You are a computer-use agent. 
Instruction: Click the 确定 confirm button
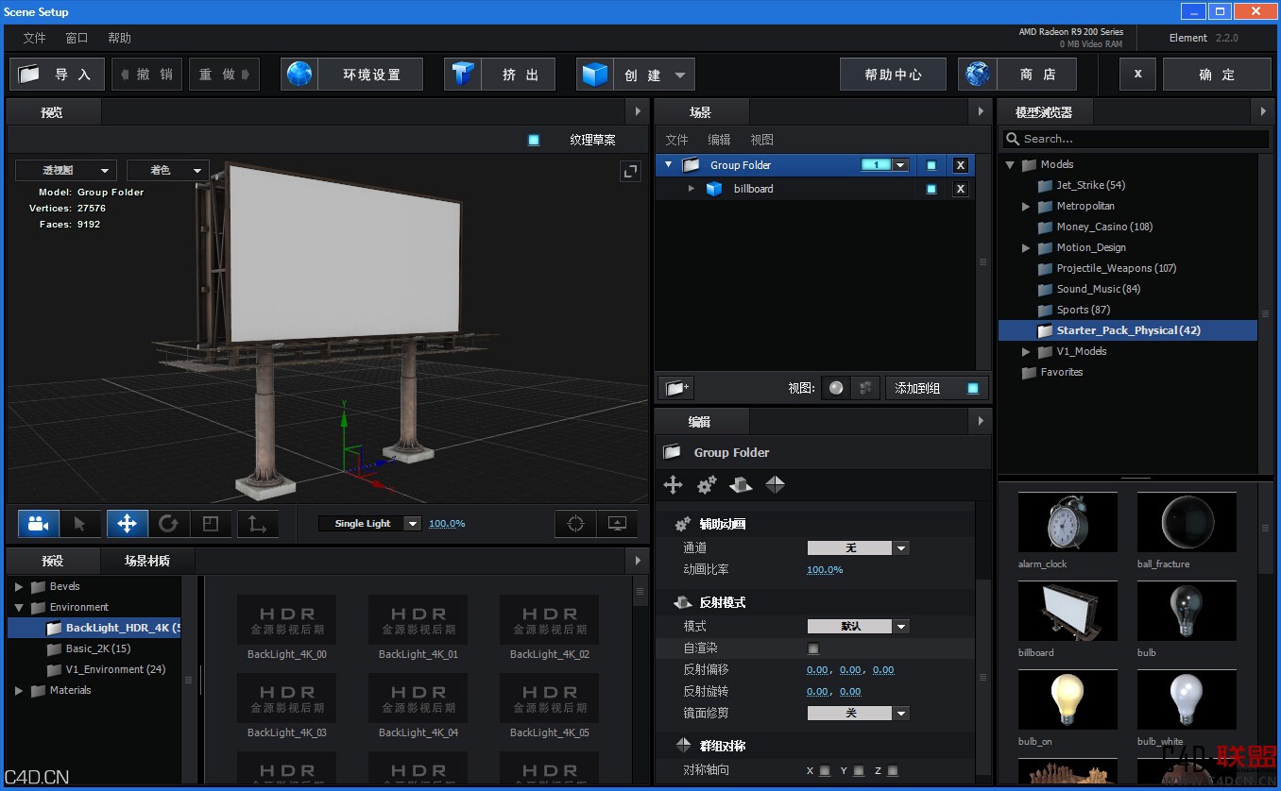click(1217, 74)
